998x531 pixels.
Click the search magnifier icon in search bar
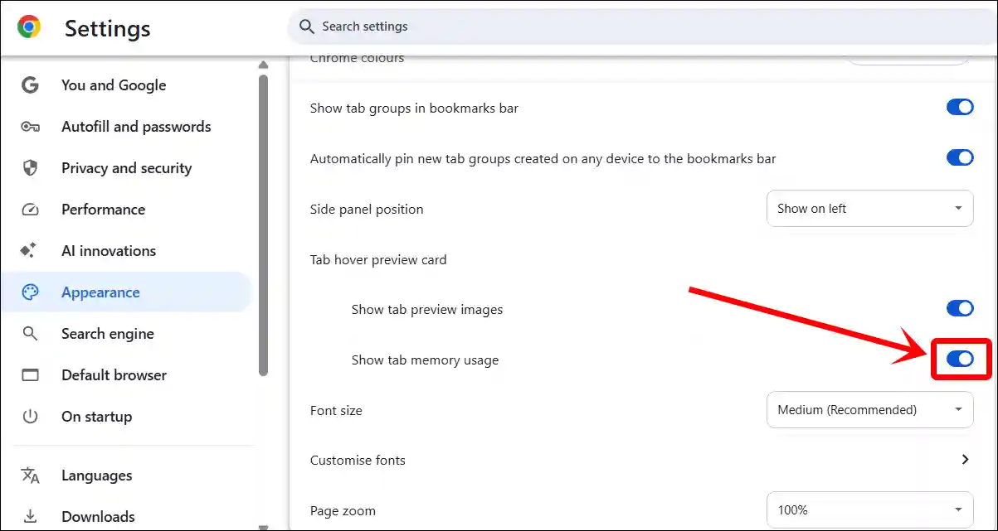point(307,27)
